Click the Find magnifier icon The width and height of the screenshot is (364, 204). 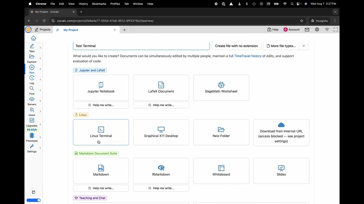pyautogui.click(x=32, y=89)
